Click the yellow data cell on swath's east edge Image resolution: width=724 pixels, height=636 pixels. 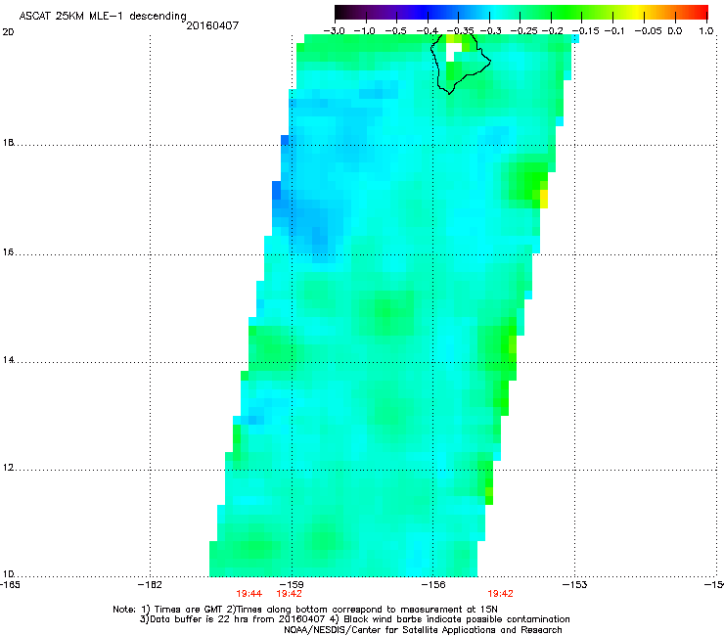(x=544, y=199)
